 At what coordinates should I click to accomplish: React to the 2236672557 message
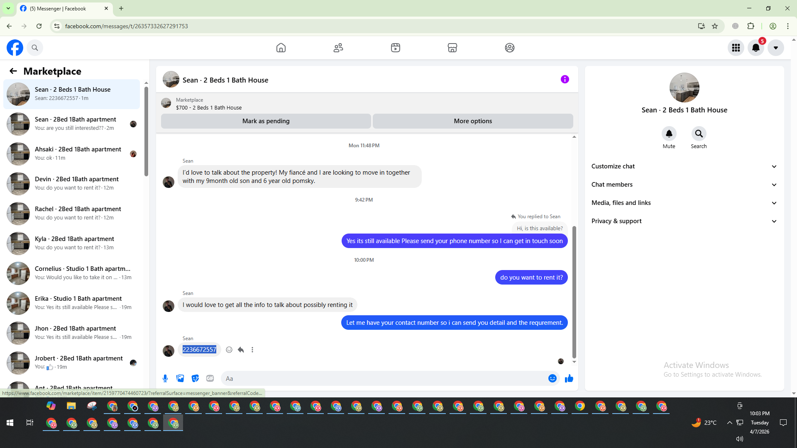point(229,350)
